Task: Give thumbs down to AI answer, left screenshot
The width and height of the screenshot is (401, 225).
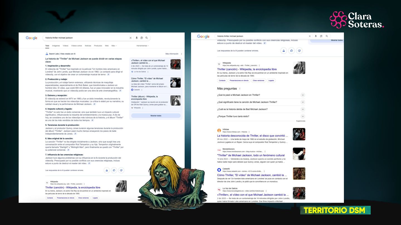Action: coord(121,170)
